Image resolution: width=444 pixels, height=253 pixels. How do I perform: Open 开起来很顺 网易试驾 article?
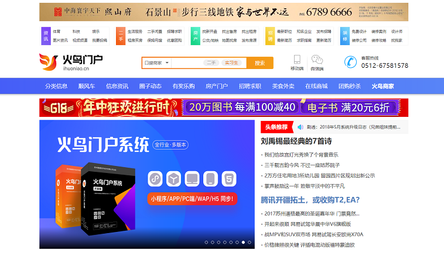[308, 224]
